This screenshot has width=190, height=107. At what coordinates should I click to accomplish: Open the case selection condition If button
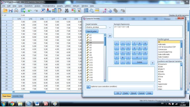point(89,87)
